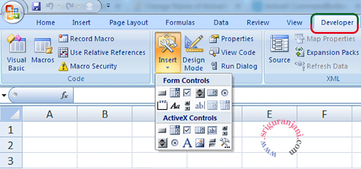Open ActiveX More Controls tools icon

click(x=225, y=143)
